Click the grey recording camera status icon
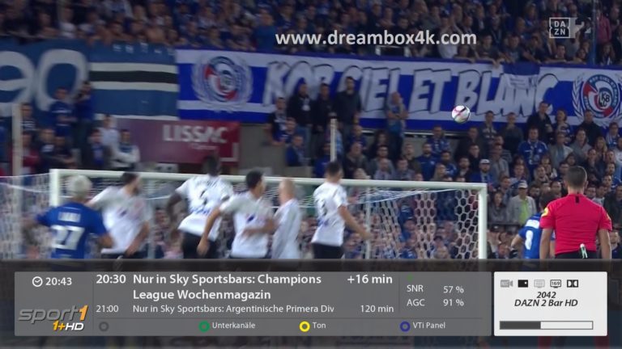Viewport: 622px width, 349px height. coord(506,284)
